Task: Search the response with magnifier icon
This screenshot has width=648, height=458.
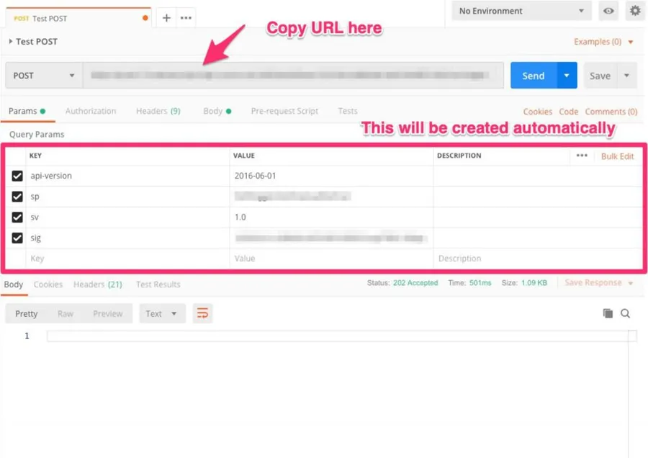Action: pyautogui.click(x=626, y=313)
